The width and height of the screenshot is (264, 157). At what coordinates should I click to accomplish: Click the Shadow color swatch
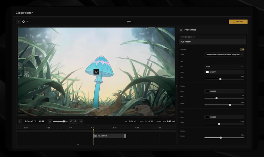[207, 91]
